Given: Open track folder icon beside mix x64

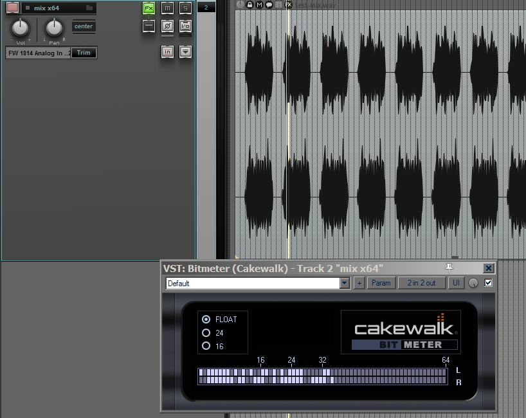Looking at the screenshot, I should tap(89, 8).
